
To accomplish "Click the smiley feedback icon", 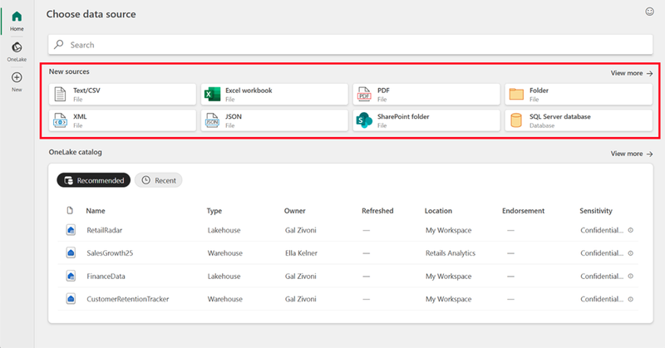I will 649,12.
